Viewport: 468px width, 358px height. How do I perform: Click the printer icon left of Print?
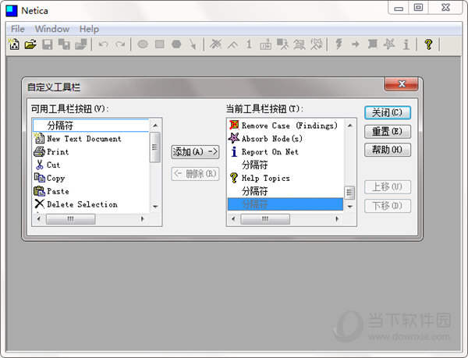coord(40,151)
